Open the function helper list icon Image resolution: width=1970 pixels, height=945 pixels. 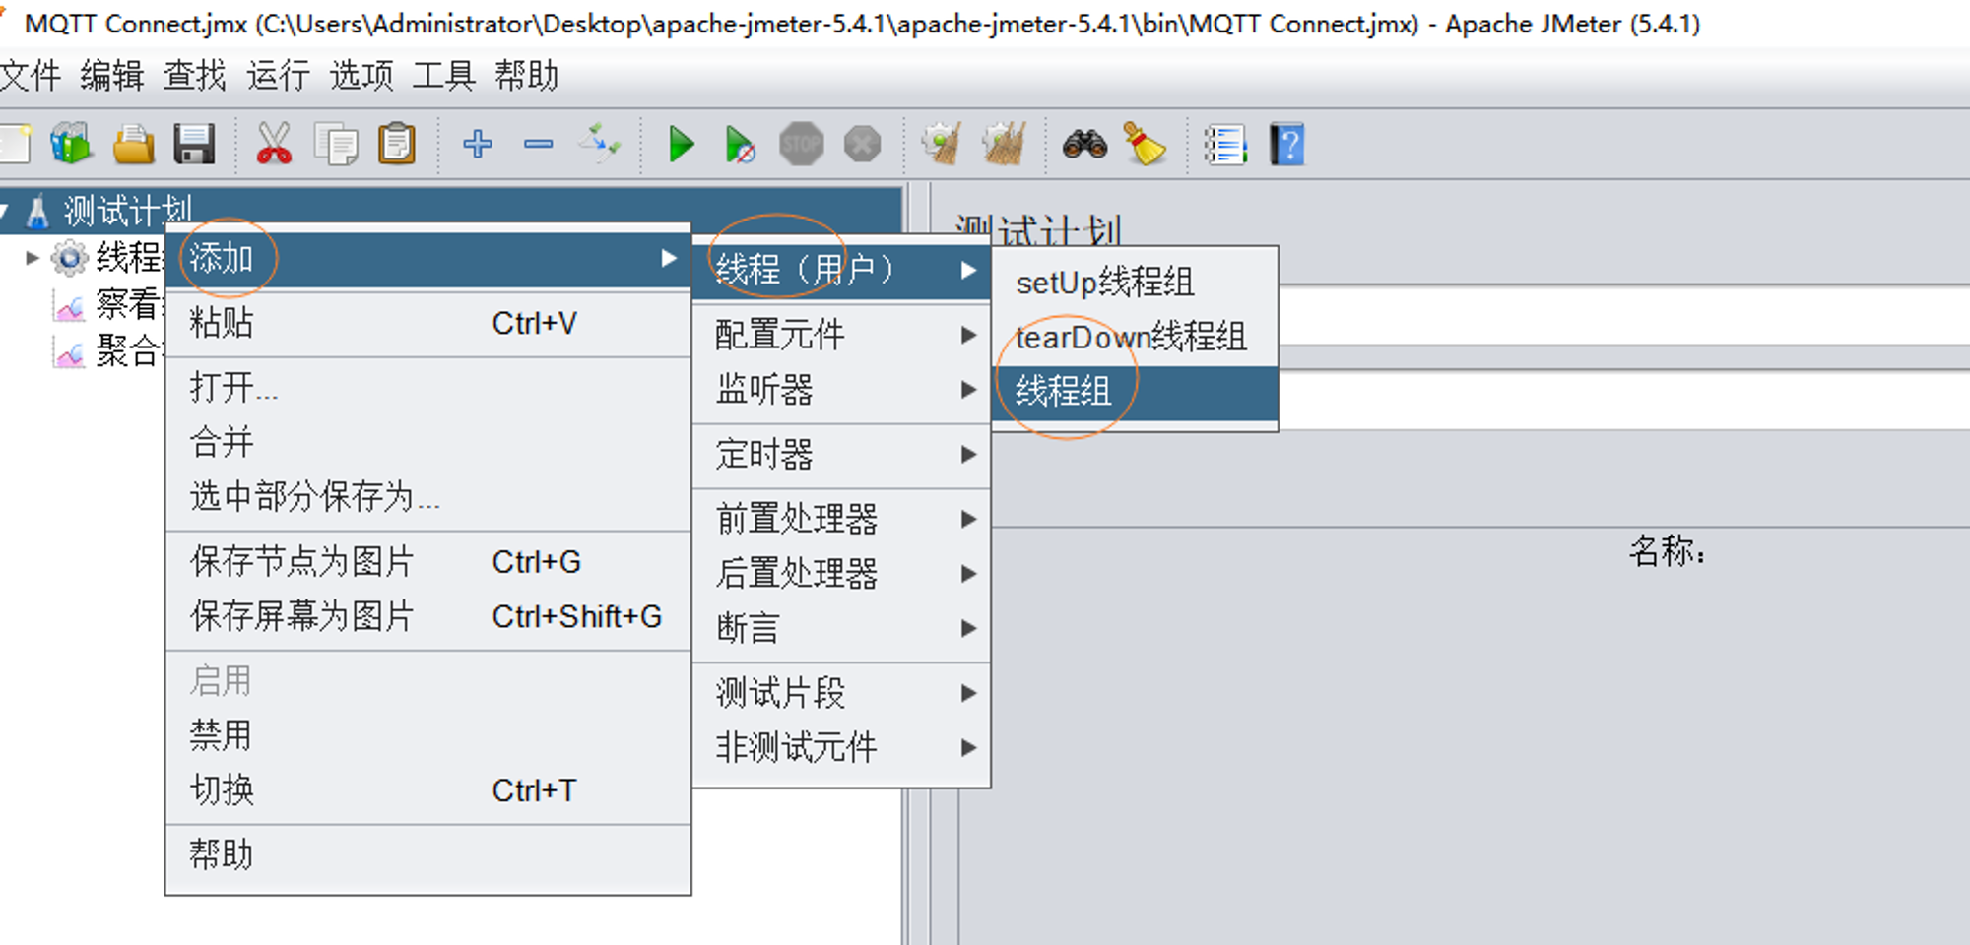[1226, 145]
